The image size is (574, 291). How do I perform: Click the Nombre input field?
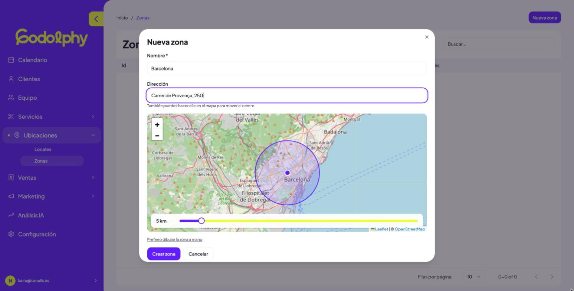point(287,68)
